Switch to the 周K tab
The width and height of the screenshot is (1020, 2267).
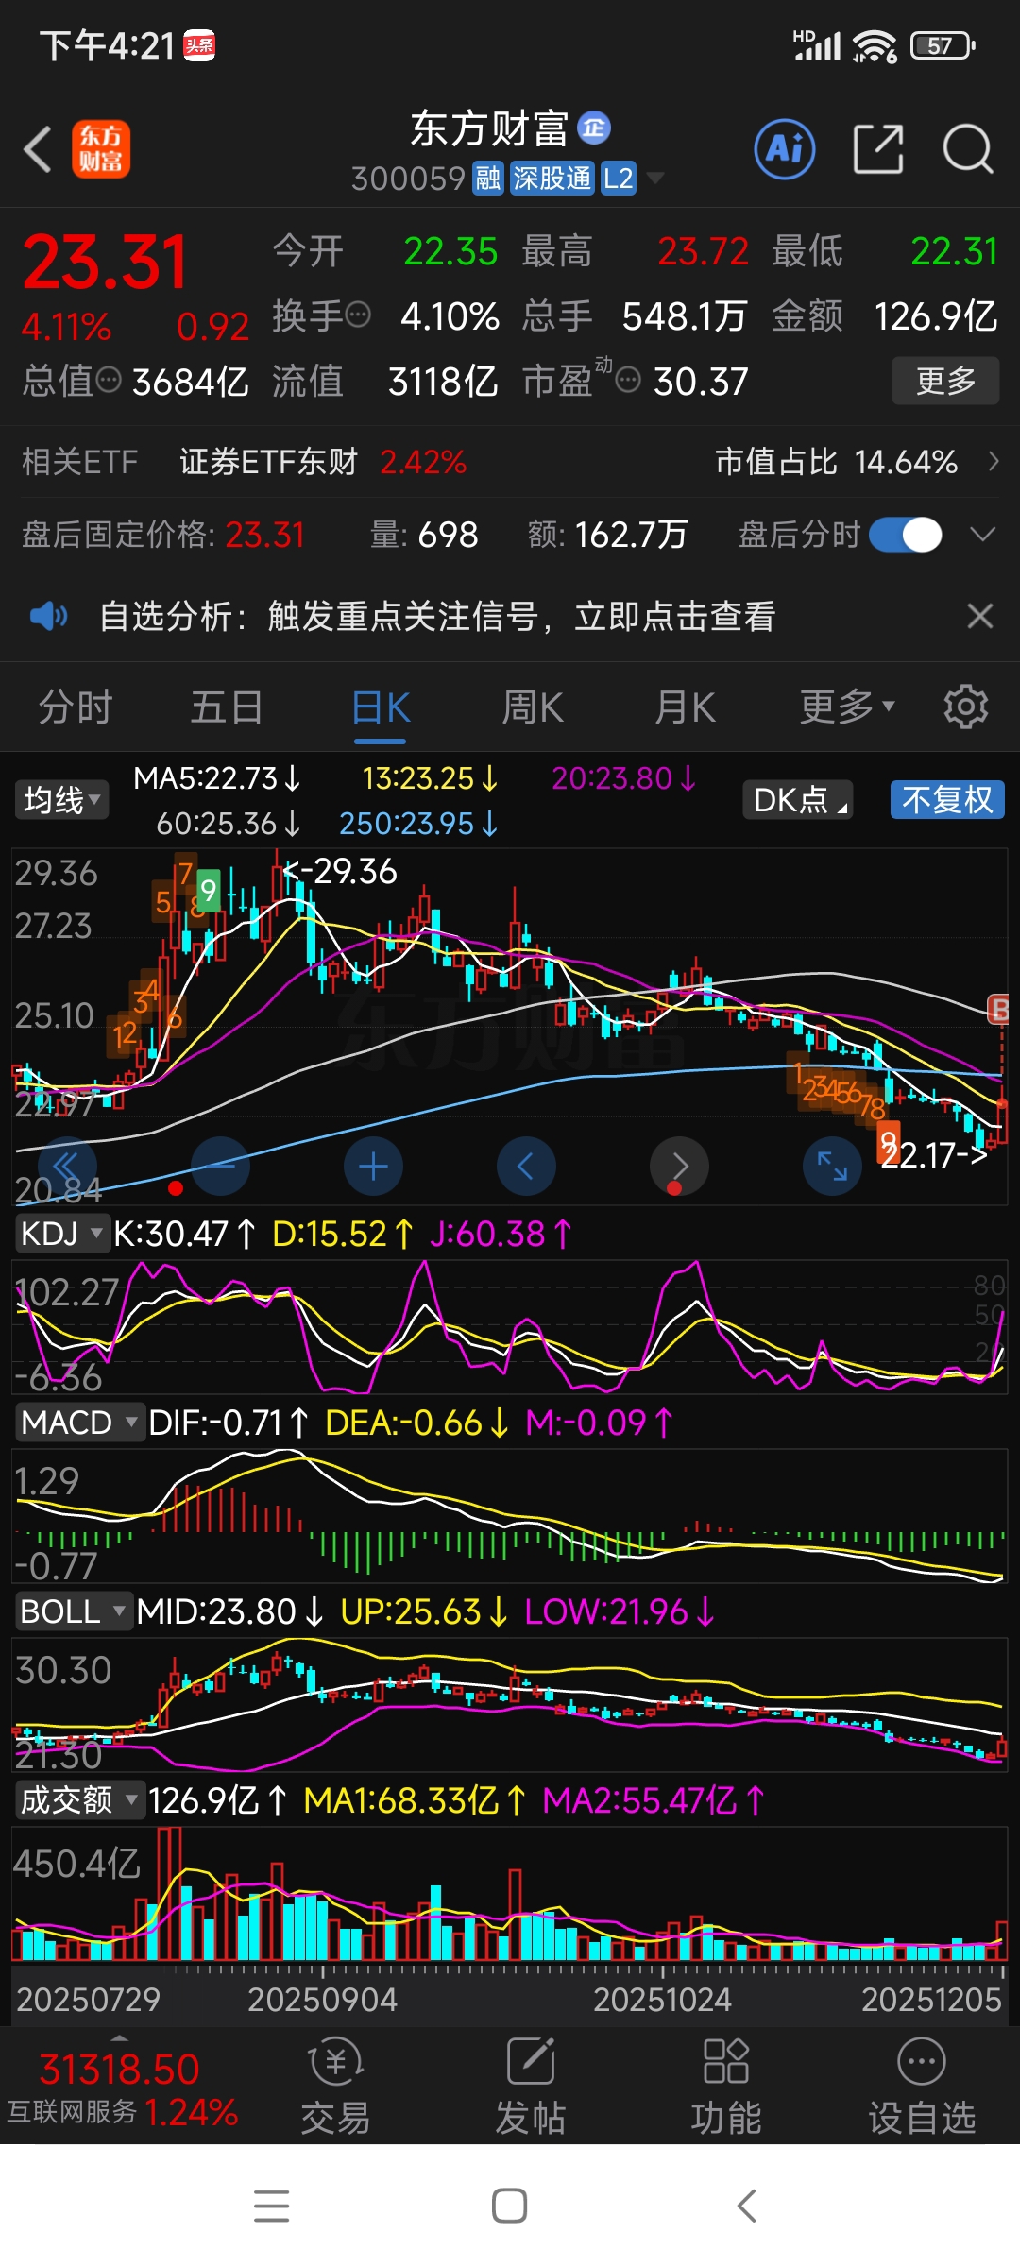click(x=532, y=707)
